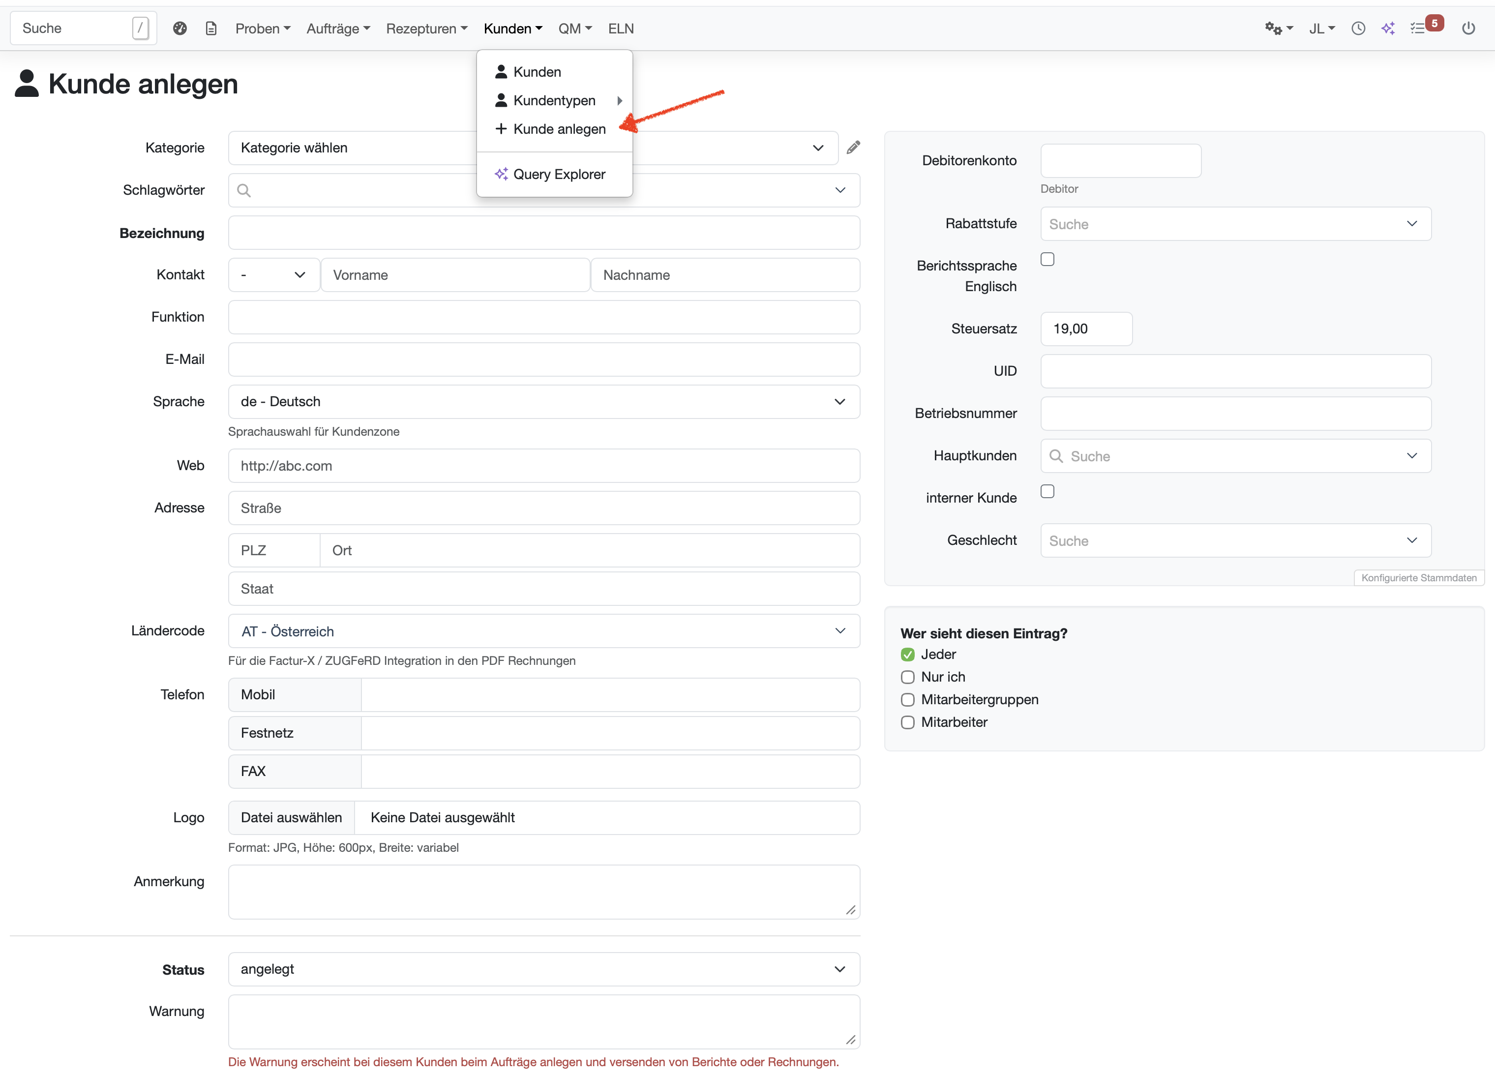Click the Nachname field

tap(725, 275)
